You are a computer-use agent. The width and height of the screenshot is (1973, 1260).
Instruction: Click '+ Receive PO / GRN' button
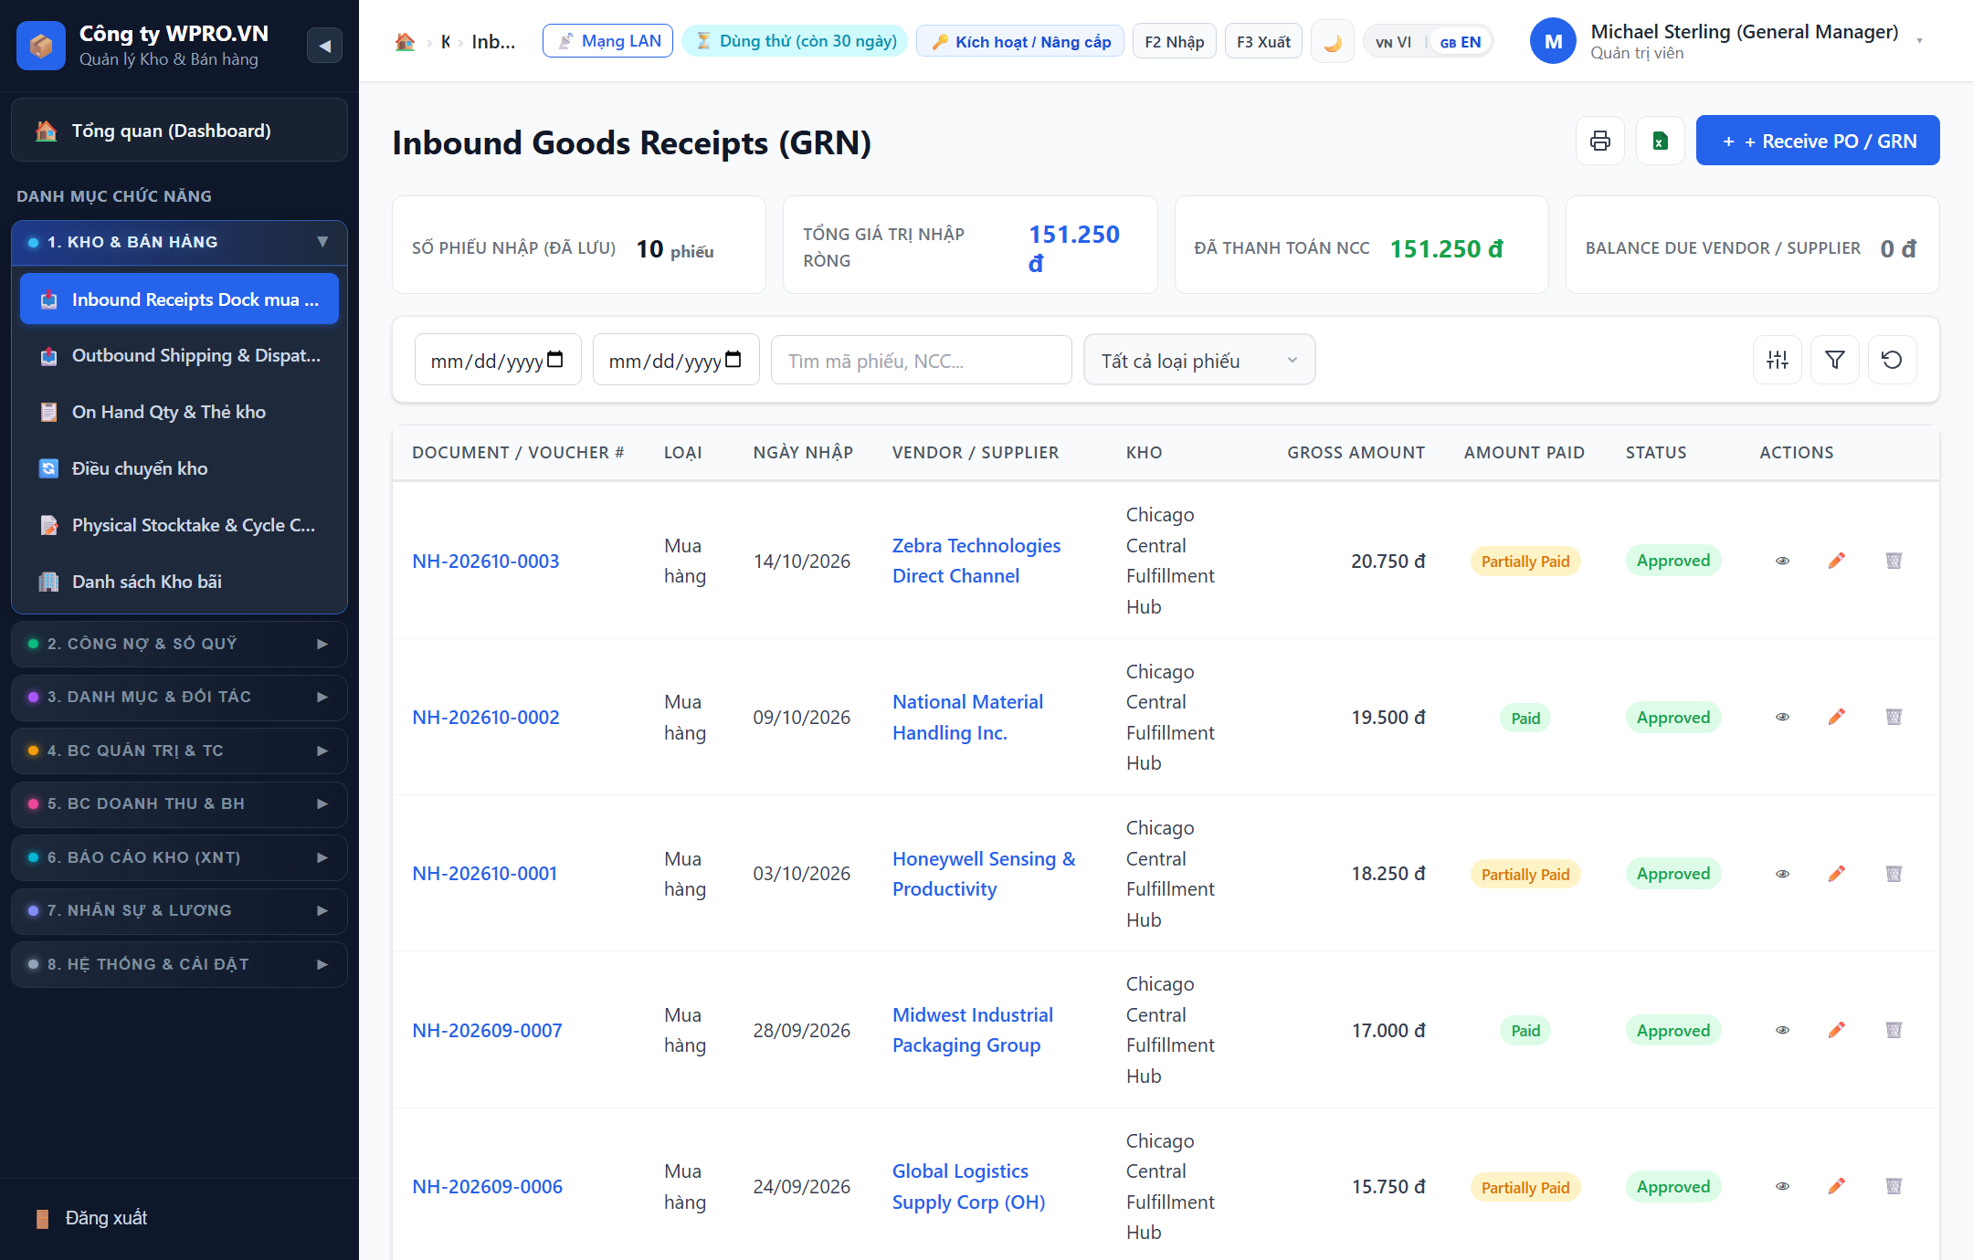click(1817, 141)
